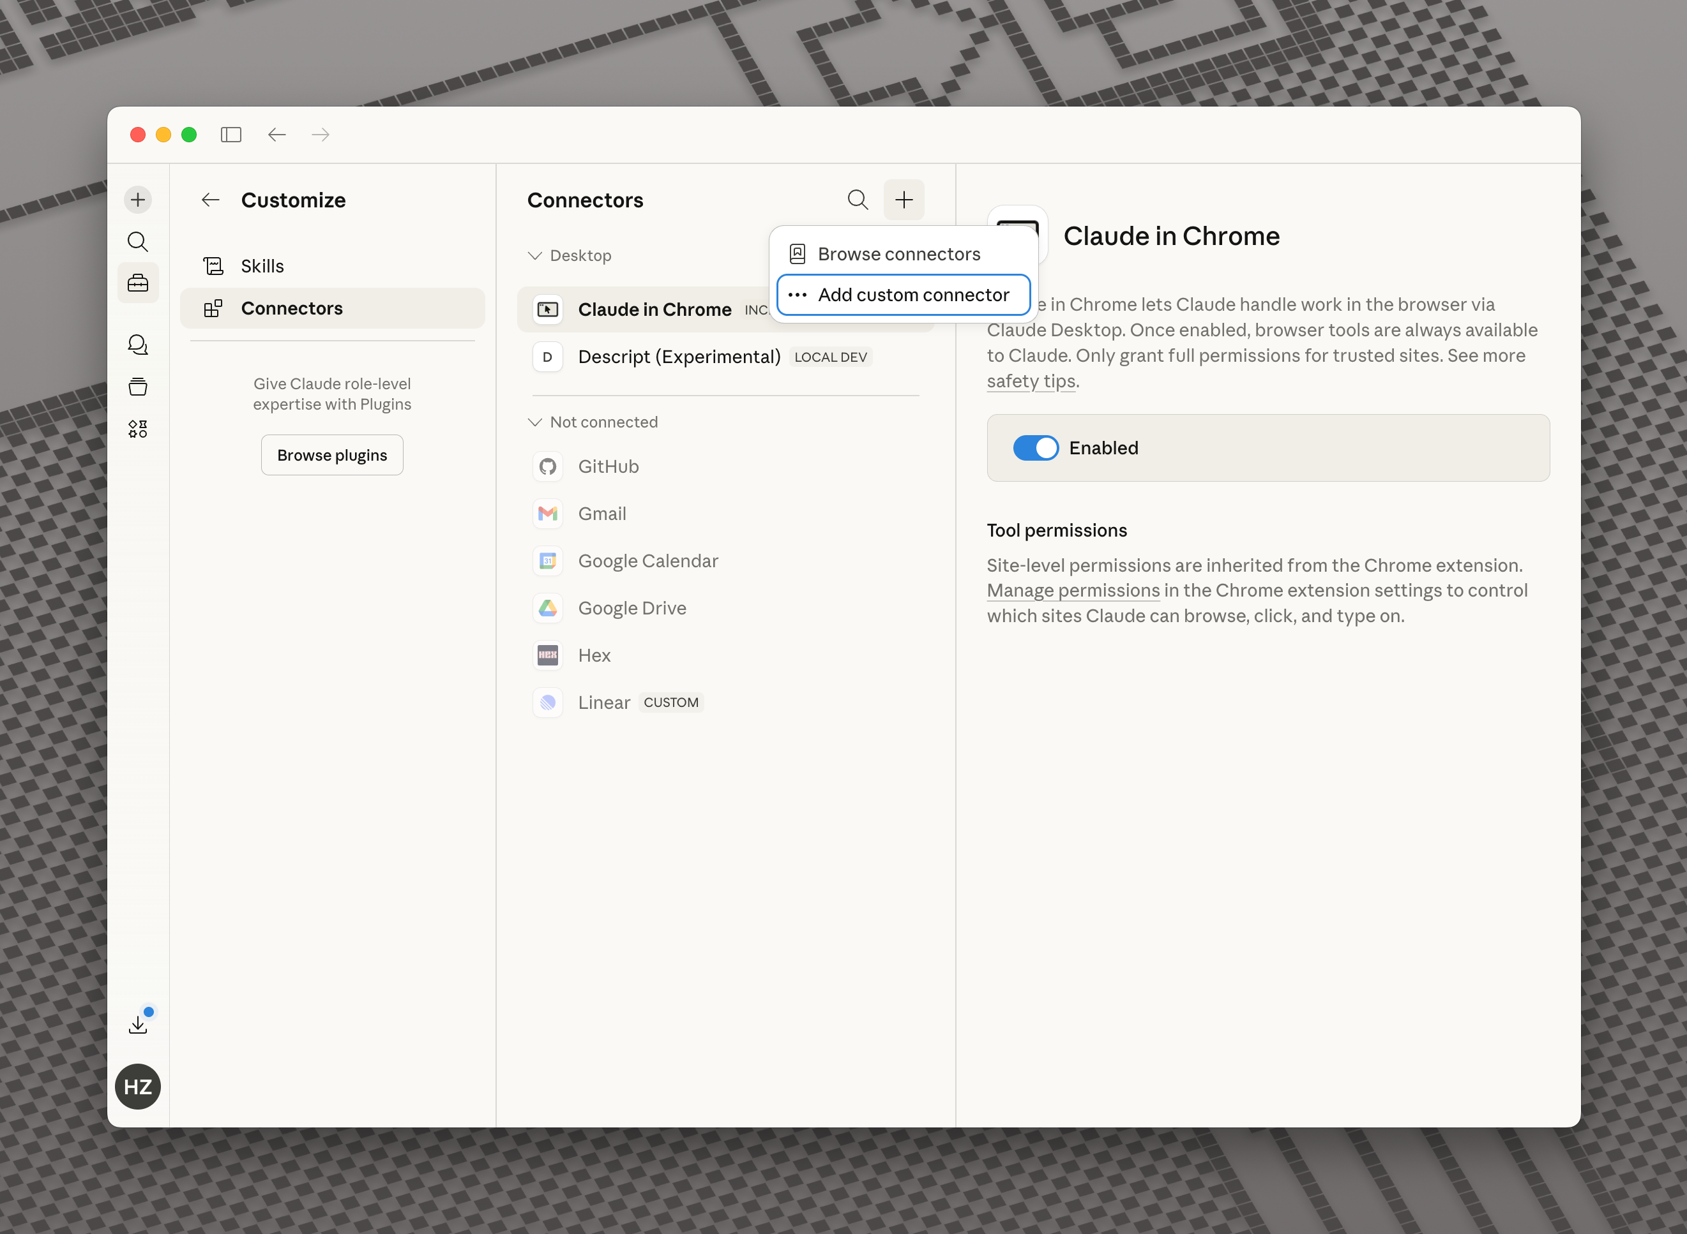The image size is (1687, 1234).
Task: Click the Browse plugins button
Action: point(332,454)
